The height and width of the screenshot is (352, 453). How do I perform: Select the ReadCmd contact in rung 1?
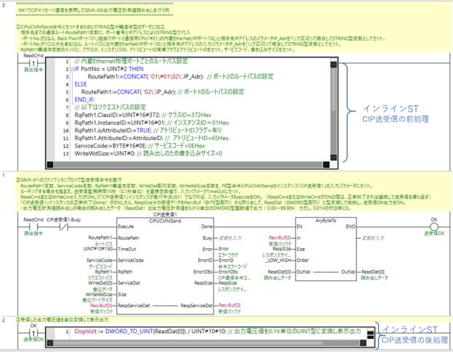[x=33, y=227]
